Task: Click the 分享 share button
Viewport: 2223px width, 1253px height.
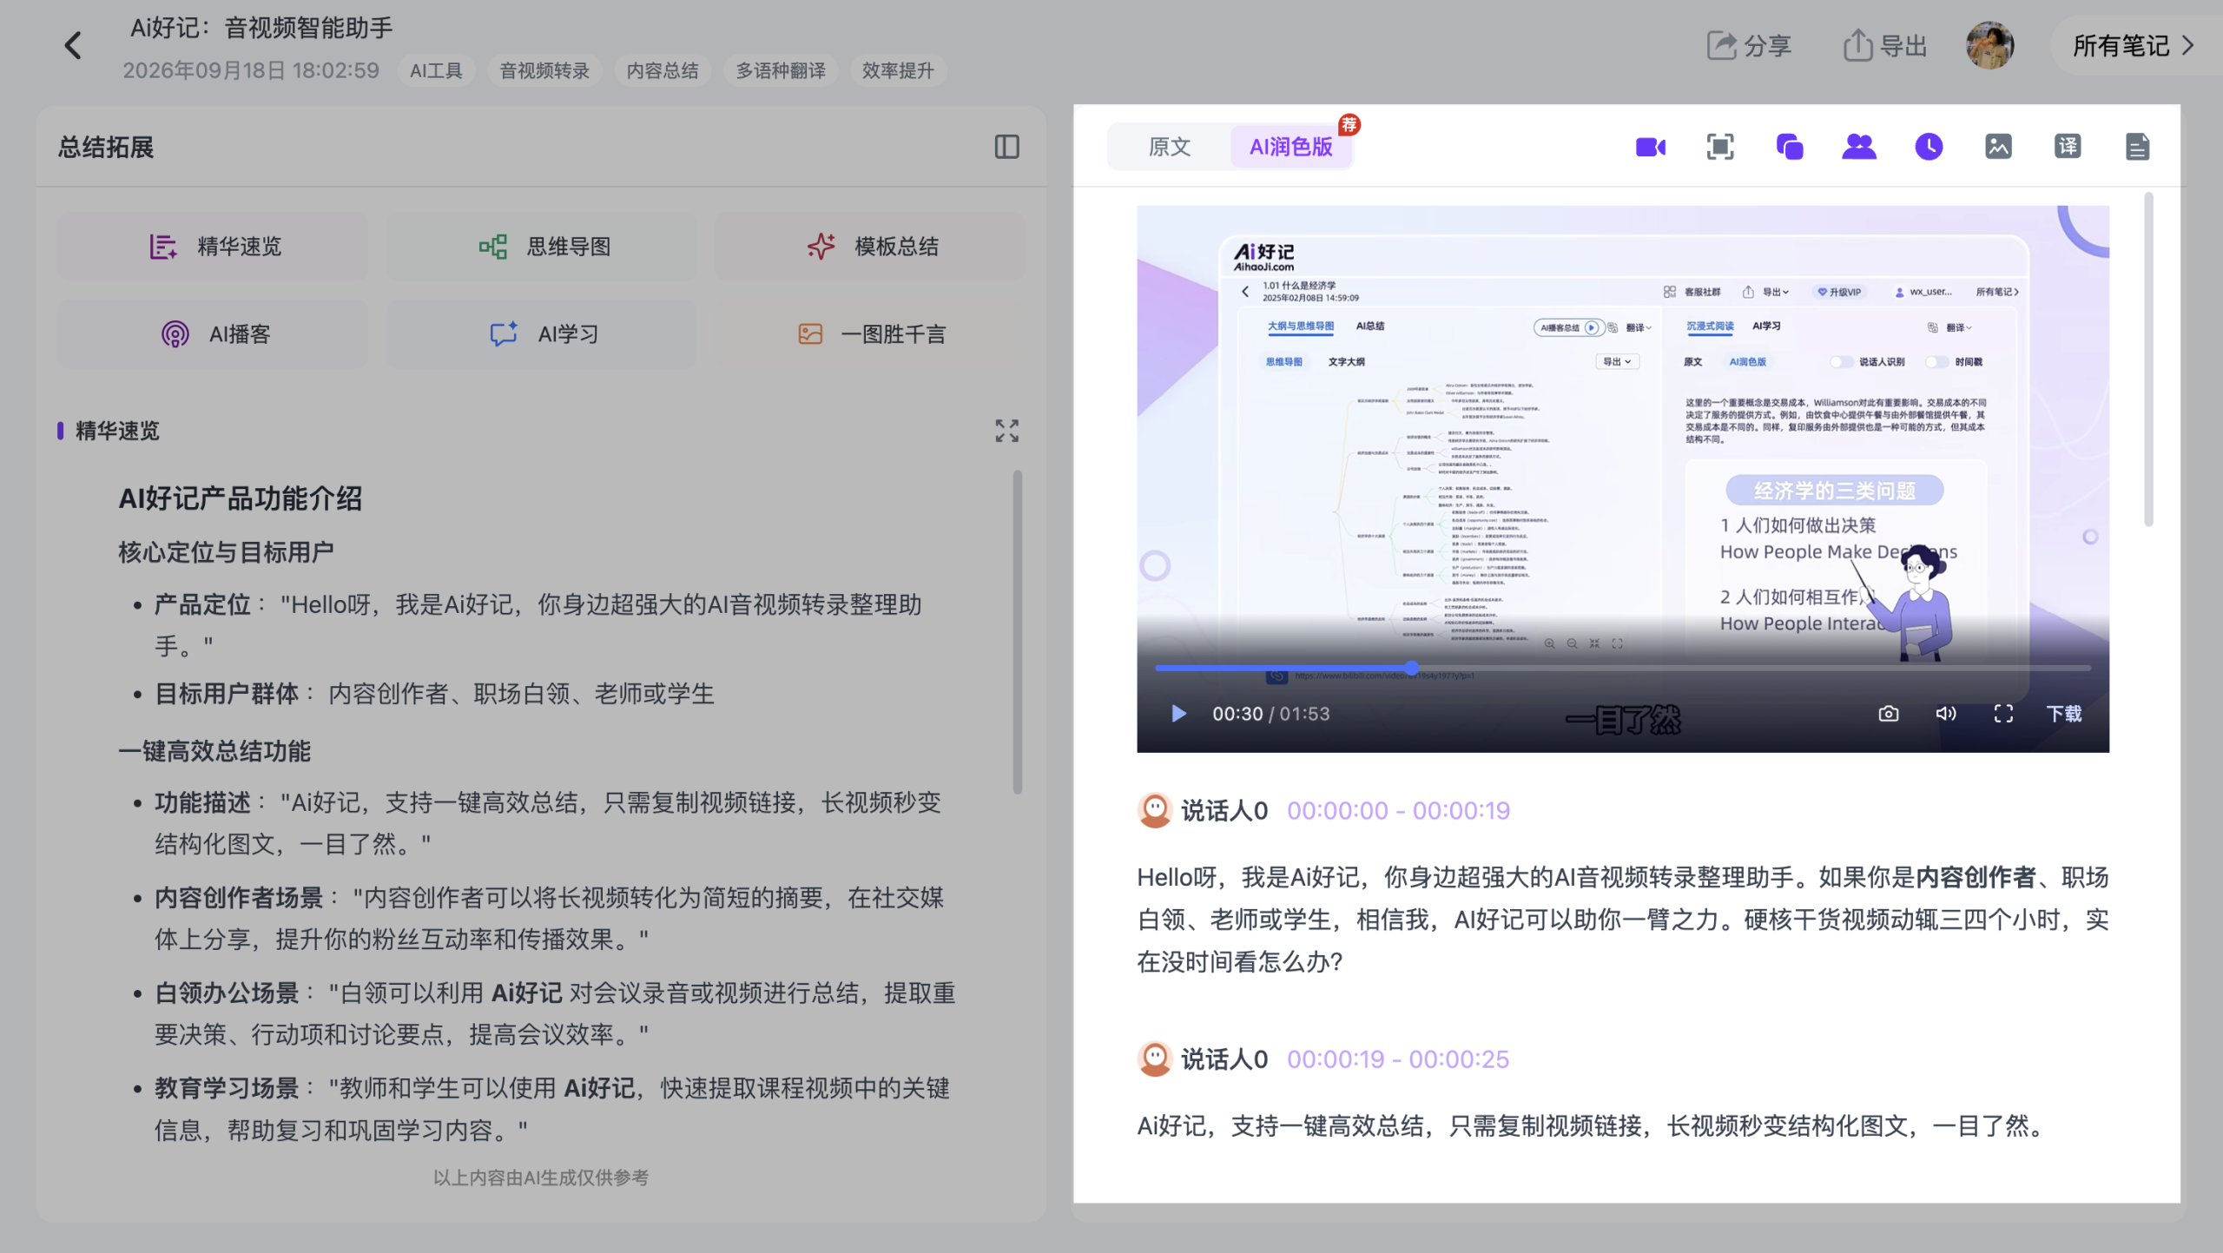Action: coord(1749,45)
